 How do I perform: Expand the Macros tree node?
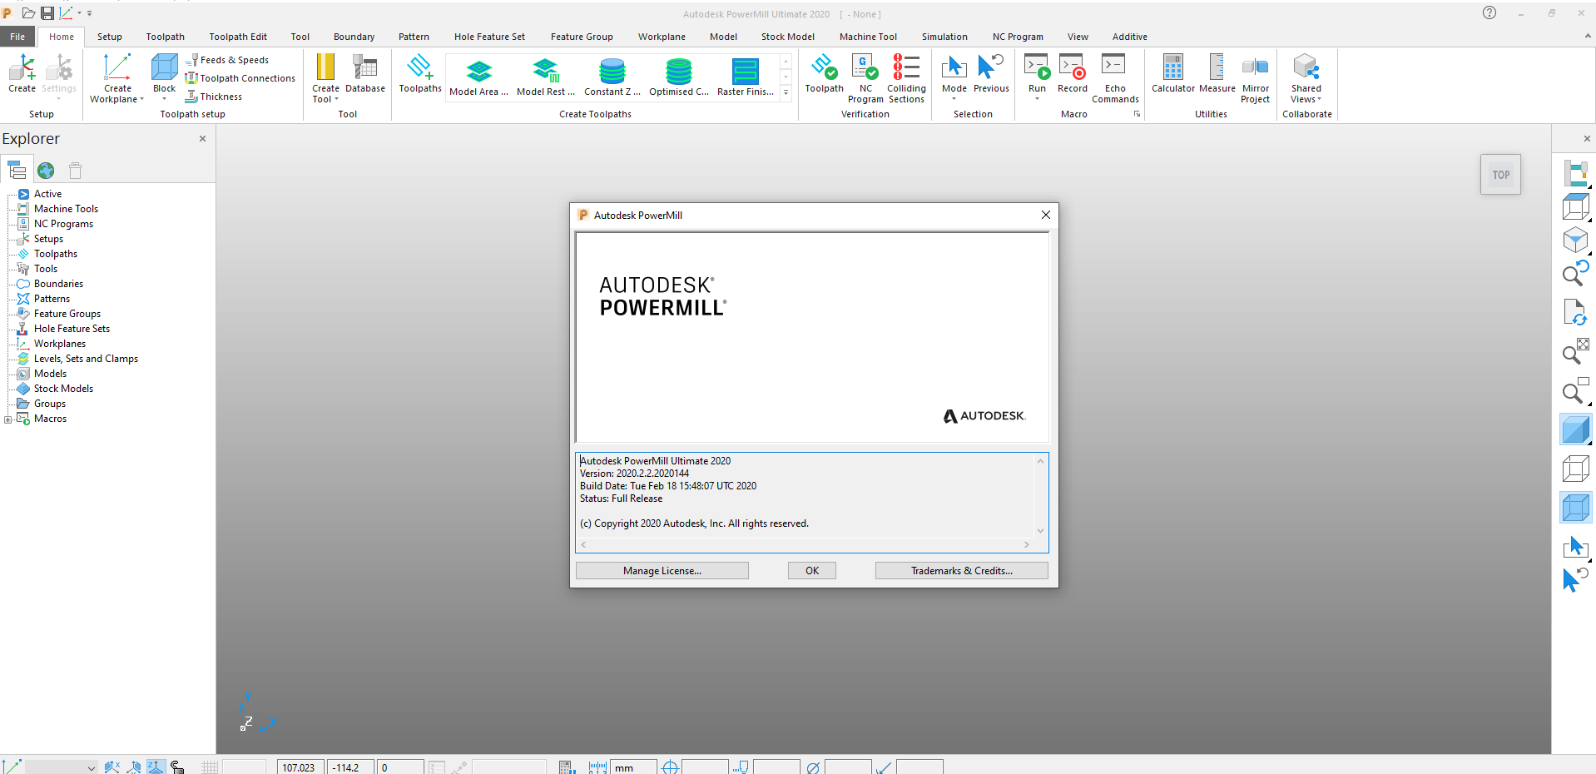[x=8, y=419]
